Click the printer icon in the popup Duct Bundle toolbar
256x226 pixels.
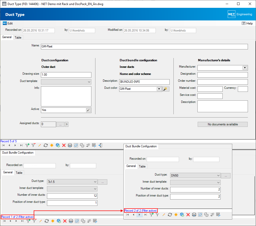(194, 215)
